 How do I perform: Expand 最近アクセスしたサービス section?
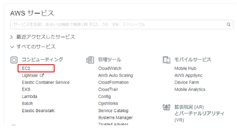(43, 37)
